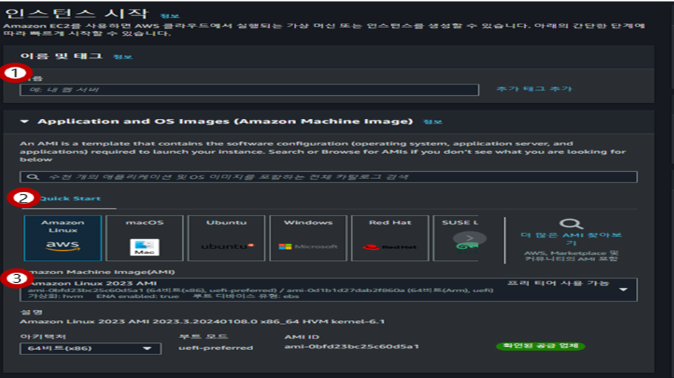This screenshot has width=674, height=378.
Task: Click the Microsoft logo icon
Action: coord(308,247)
